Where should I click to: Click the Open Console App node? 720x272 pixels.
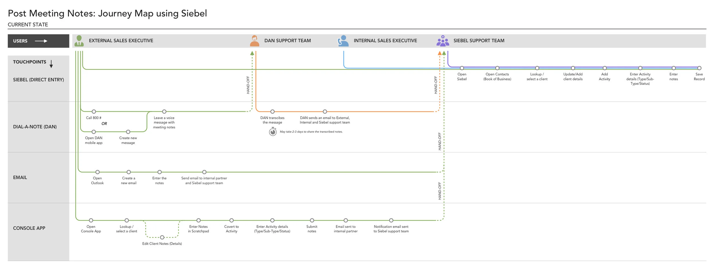(91, 220)
